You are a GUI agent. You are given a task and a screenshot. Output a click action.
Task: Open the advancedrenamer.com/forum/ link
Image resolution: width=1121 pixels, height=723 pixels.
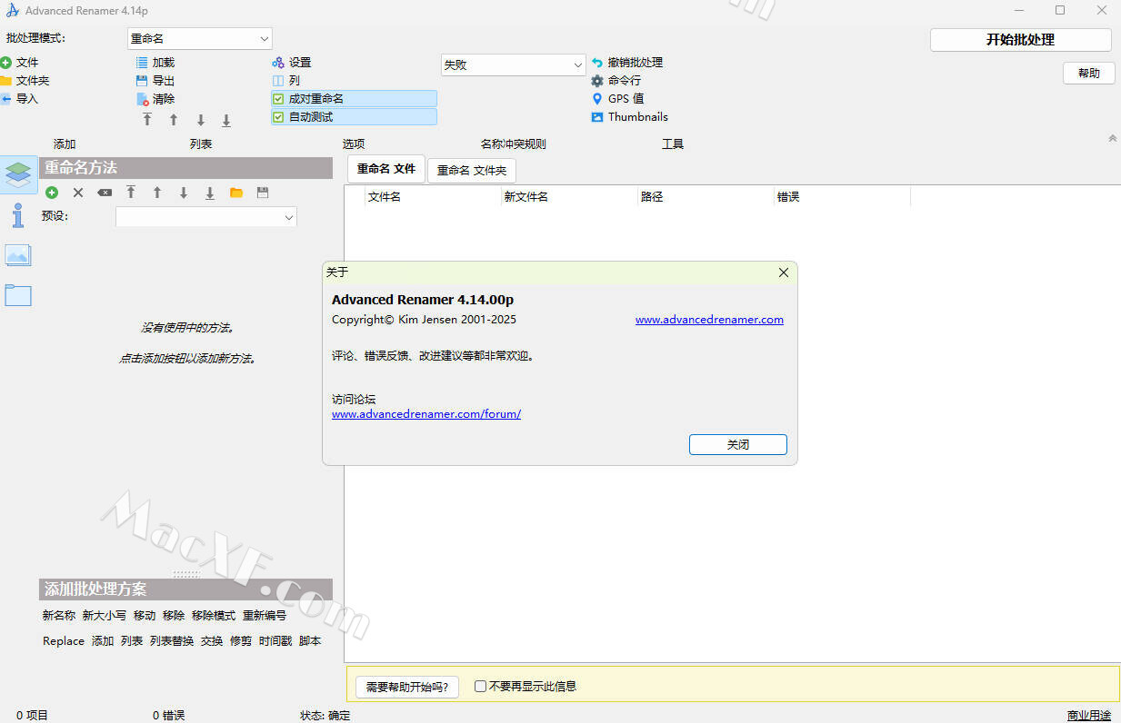coord(426,414)
